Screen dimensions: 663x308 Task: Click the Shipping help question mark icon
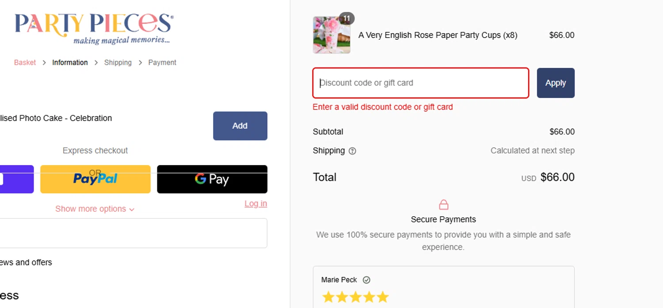tap(352, 151)
